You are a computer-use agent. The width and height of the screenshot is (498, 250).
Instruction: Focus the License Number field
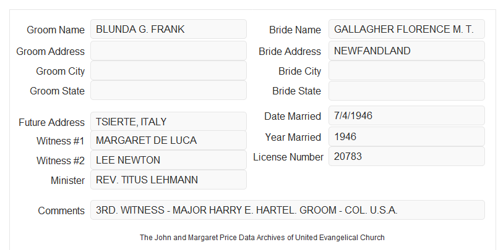(406, 156)
